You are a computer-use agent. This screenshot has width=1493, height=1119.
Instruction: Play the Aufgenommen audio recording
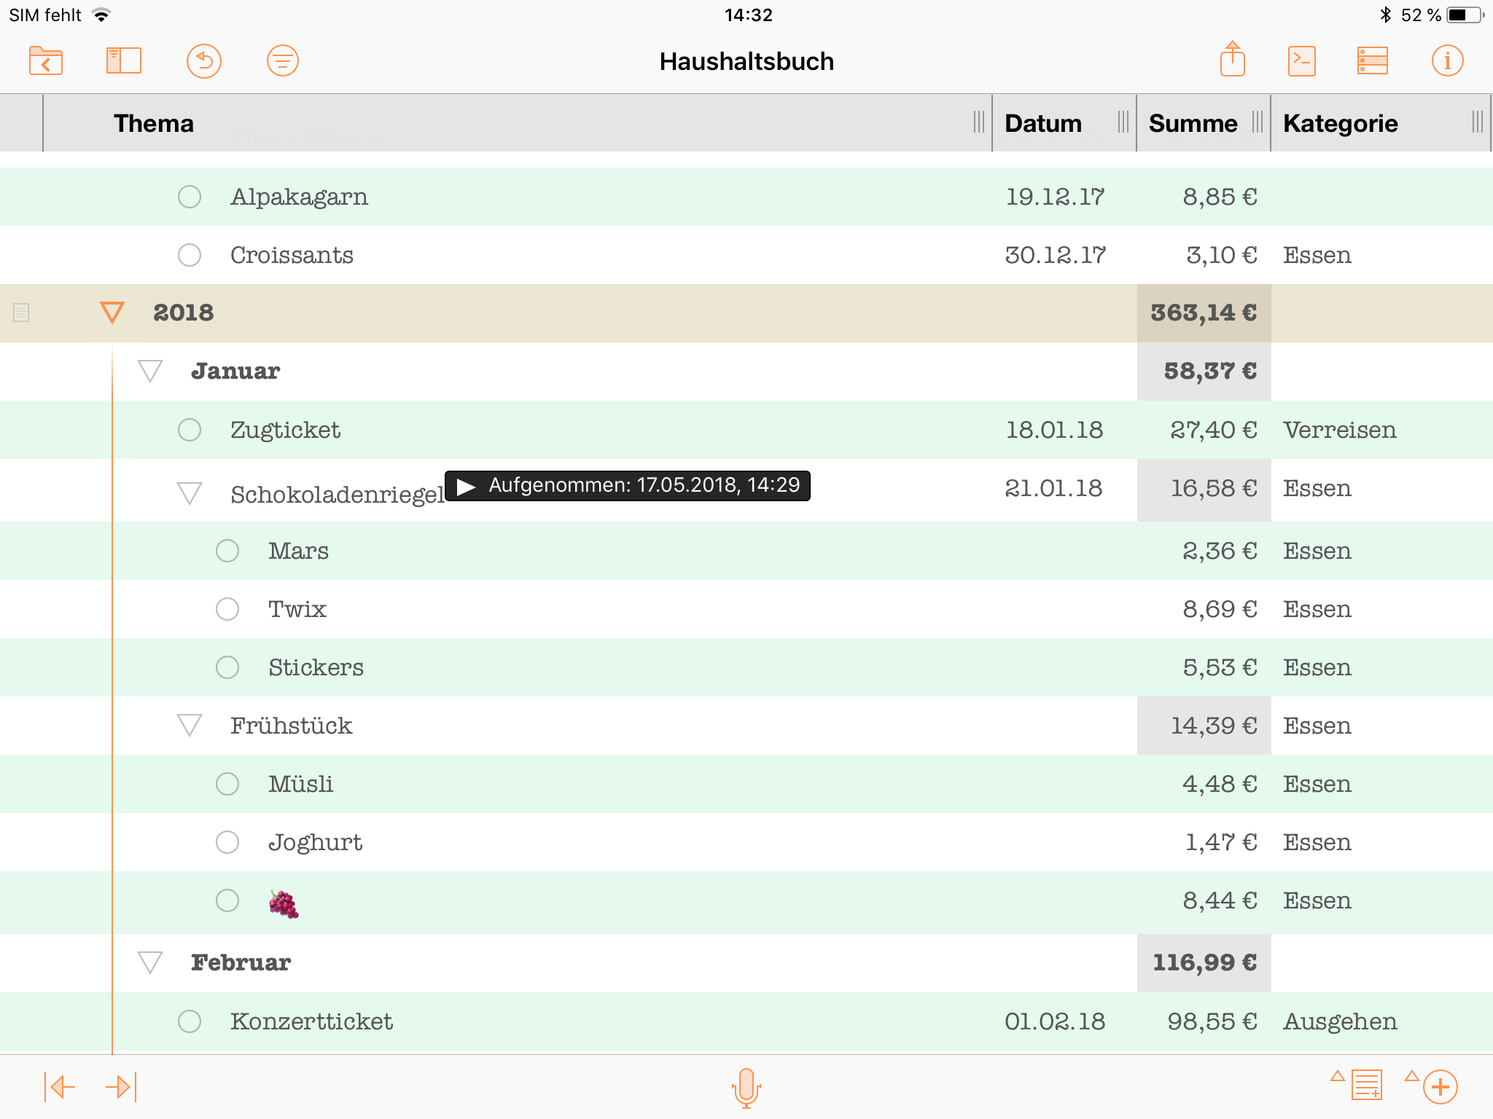(x=467, y=486)
